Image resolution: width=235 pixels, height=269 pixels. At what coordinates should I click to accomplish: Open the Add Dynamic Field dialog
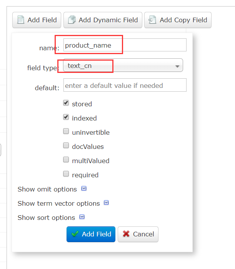point(103,20)
